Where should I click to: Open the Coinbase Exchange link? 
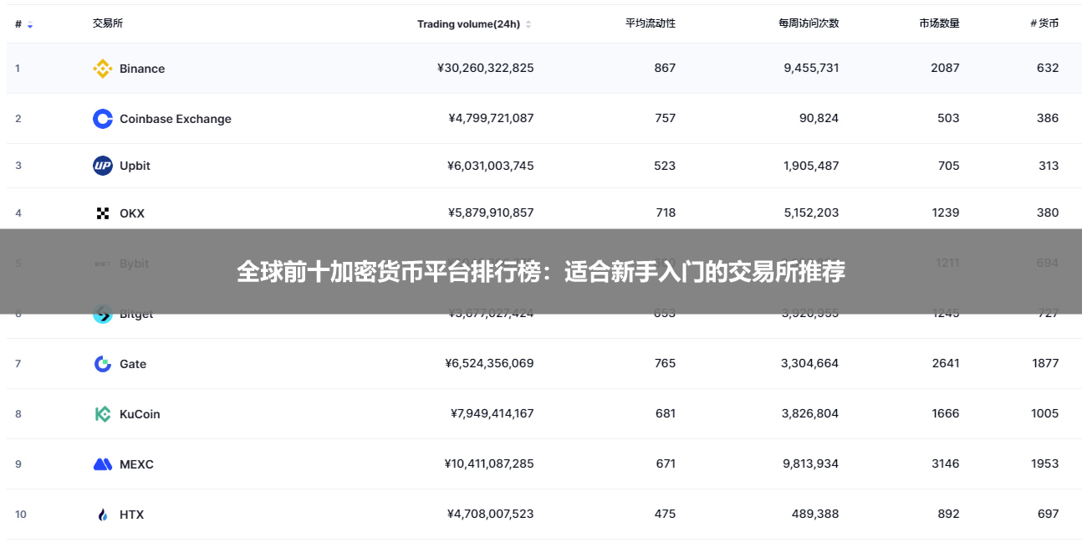click(176, 119)
